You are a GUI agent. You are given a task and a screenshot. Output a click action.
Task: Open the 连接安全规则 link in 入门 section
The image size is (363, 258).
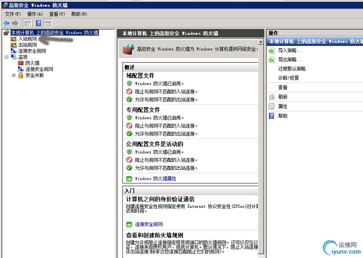(x=149, y=224)
